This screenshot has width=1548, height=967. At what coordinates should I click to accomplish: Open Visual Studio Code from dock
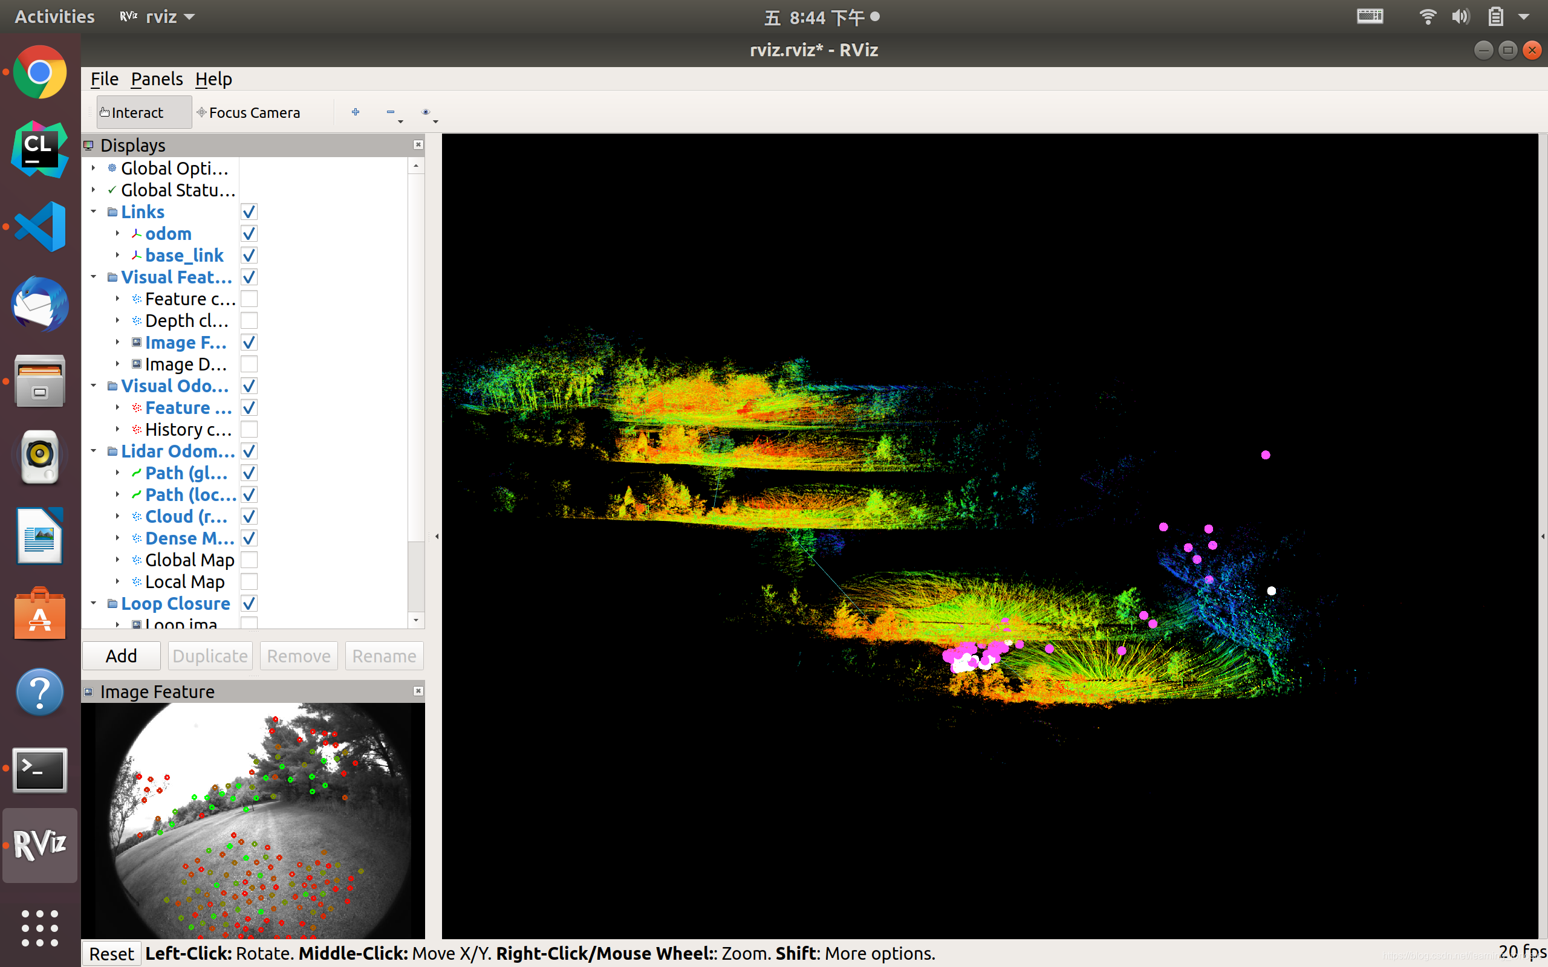[40, 227]
